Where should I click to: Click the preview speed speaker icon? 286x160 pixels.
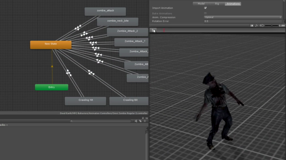[261, 26]
